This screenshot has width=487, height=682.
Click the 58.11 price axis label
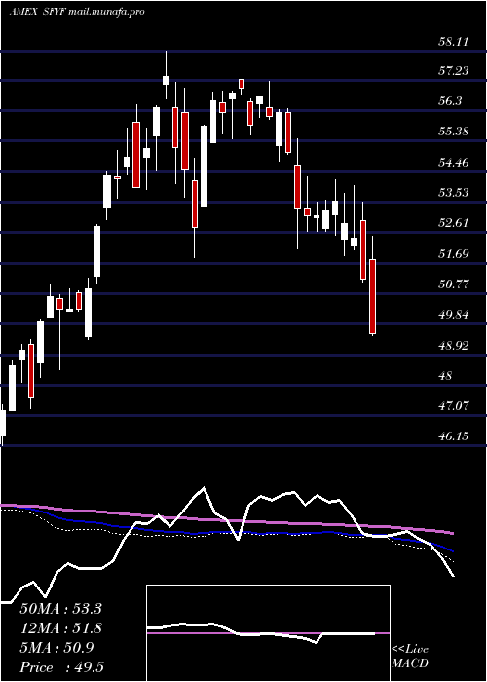click(453, 42)
